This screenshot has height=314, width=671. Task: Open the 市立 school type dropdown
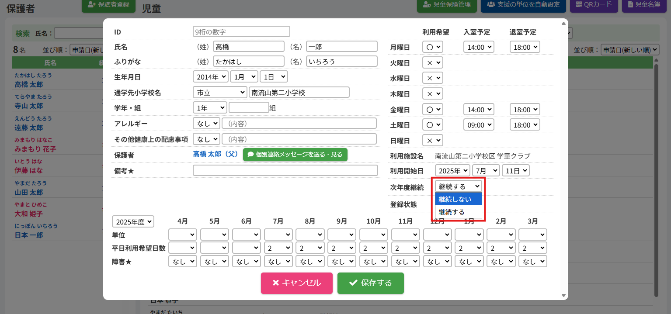click(219, 92)
